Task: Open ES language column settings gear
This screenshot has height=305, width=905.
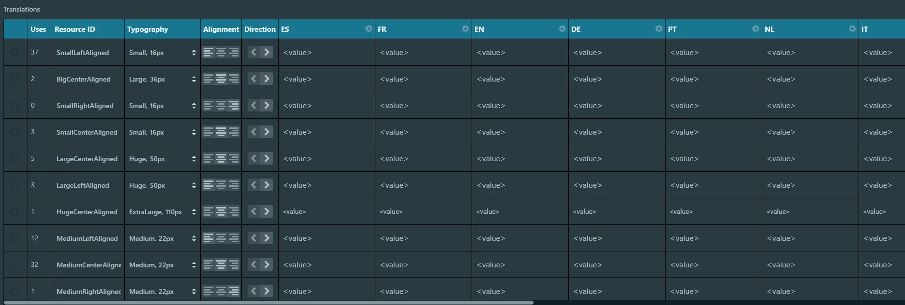Action: [369, 29]
